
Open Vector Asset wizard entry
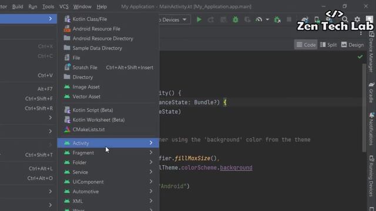coord(108,97)
